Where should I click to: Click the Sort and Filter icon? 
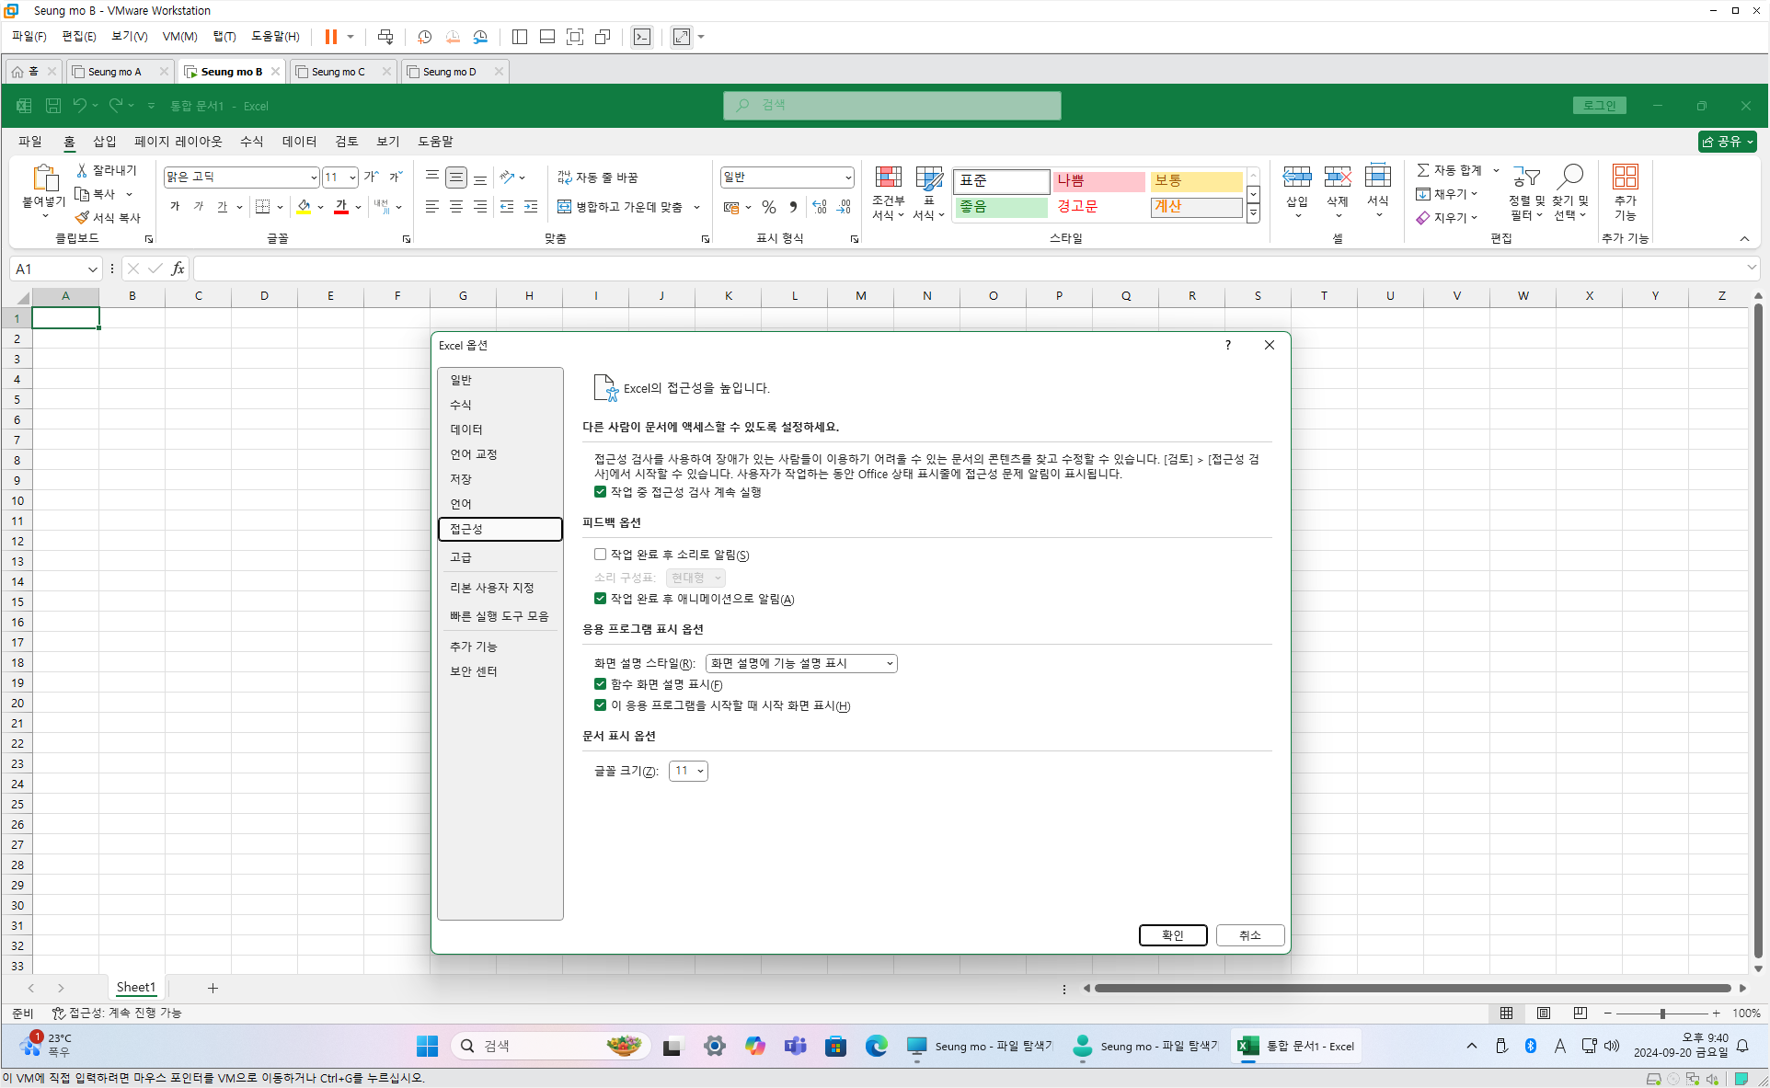tap(1526, 178)
